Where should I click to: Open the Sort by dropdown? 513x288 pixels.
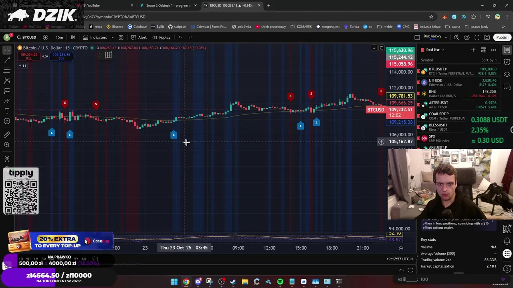click(x=489, y=60)
